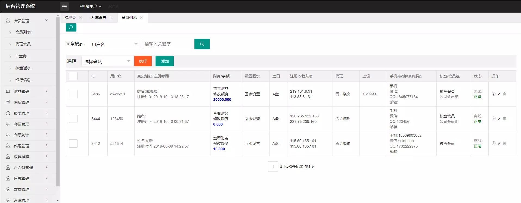Switch to the 系统设置 tab
The height and width of the screenshot is (203, 521).
(99, 17)
